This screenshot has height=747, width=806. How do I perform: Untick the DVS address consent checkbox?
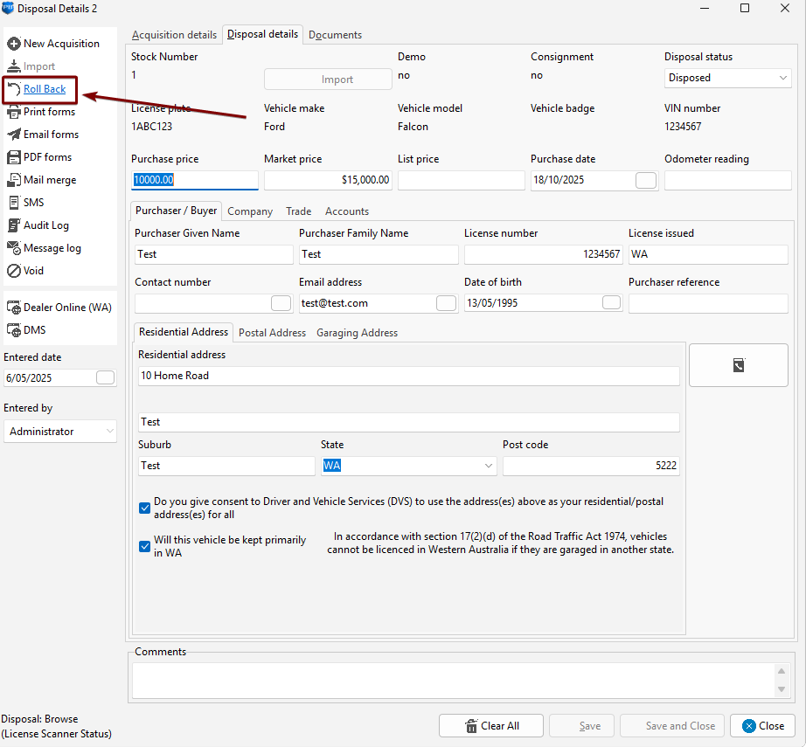click(144, 508)
